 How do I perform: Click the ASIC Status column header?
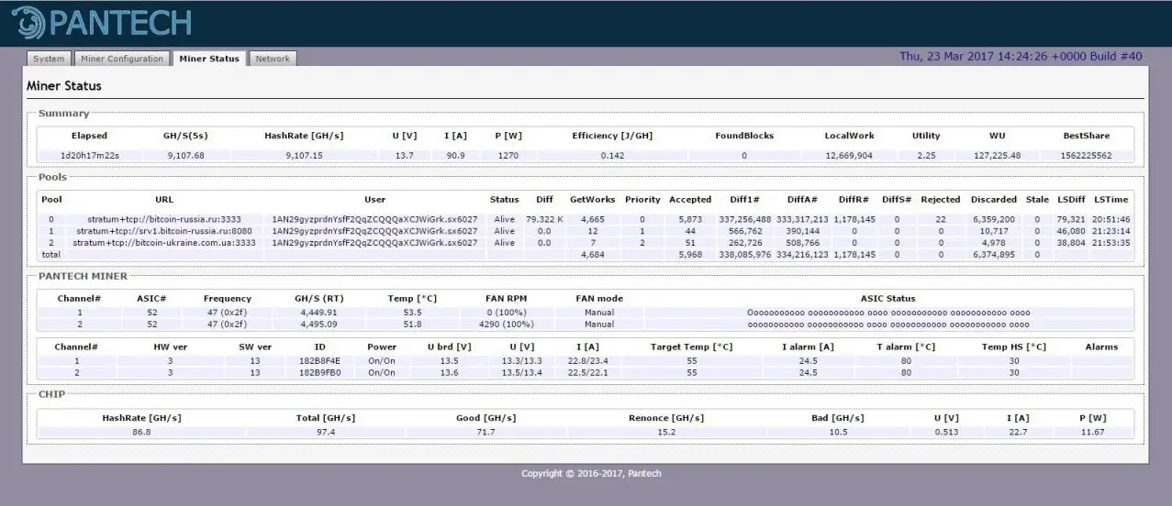pyautogui.click(x=887, y=299)
